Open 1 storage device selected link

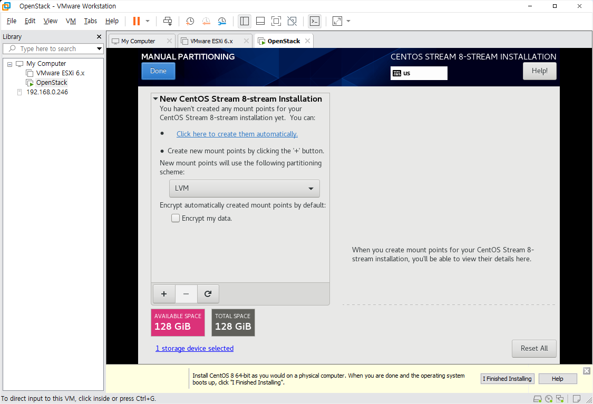(x=195, y=348)
